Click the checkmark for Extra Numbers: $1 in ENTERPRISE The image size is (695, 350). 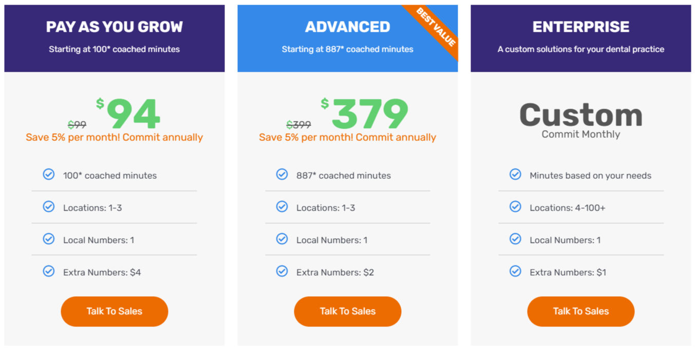click(515, 272)
